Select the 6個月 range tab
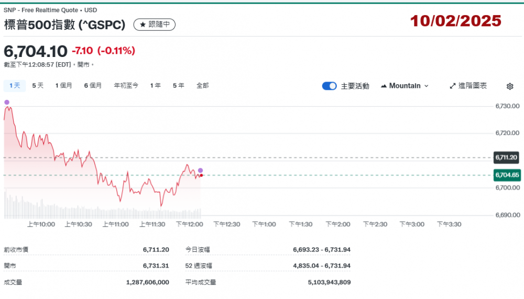 [x=93, y=86]
